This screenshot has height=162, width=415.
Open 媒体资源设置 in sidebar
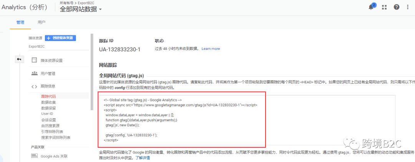[x=51, y=61]
